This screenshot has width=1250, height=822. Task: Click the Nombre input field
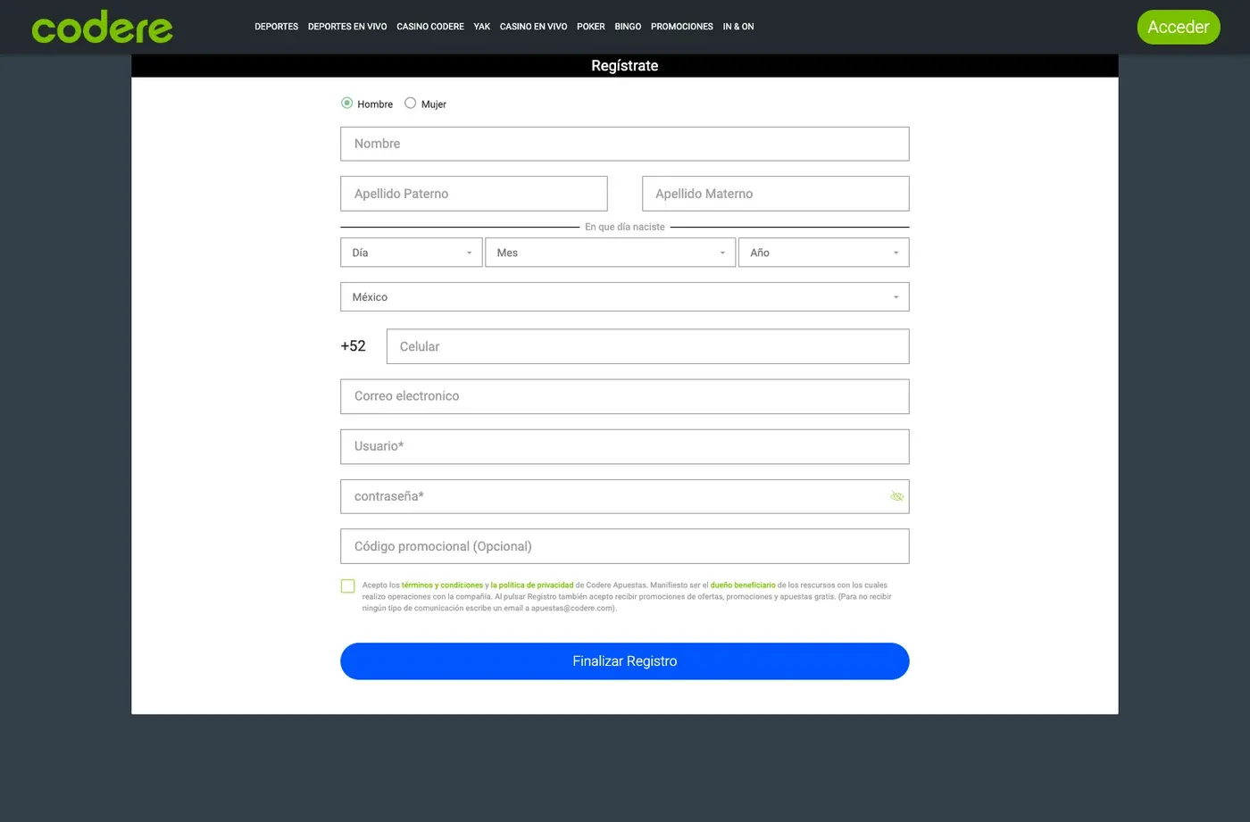click(x=625, y=144)
